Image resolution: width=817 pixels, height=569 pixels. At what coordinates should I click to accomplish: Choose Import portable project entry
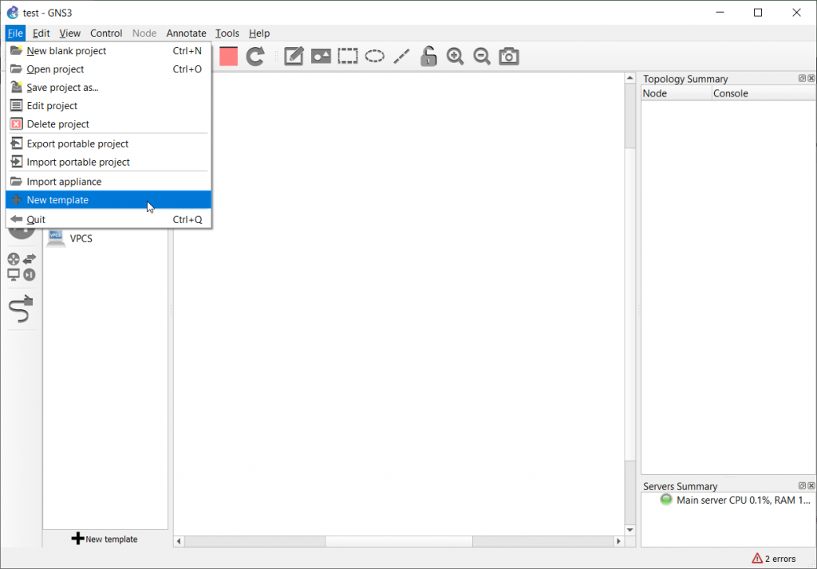109,162
